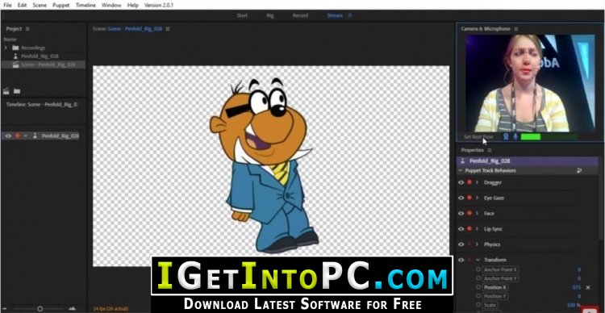
Task: Click the new folder icon in Project panel
Action: (x=17, y=91)
